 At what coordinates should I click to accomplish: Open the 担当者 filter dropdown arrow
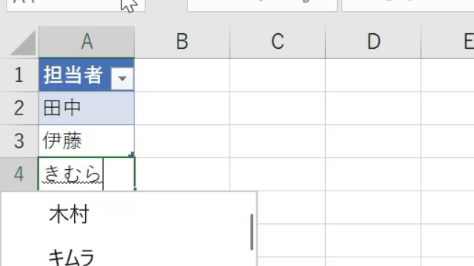(x=122, y=79)
